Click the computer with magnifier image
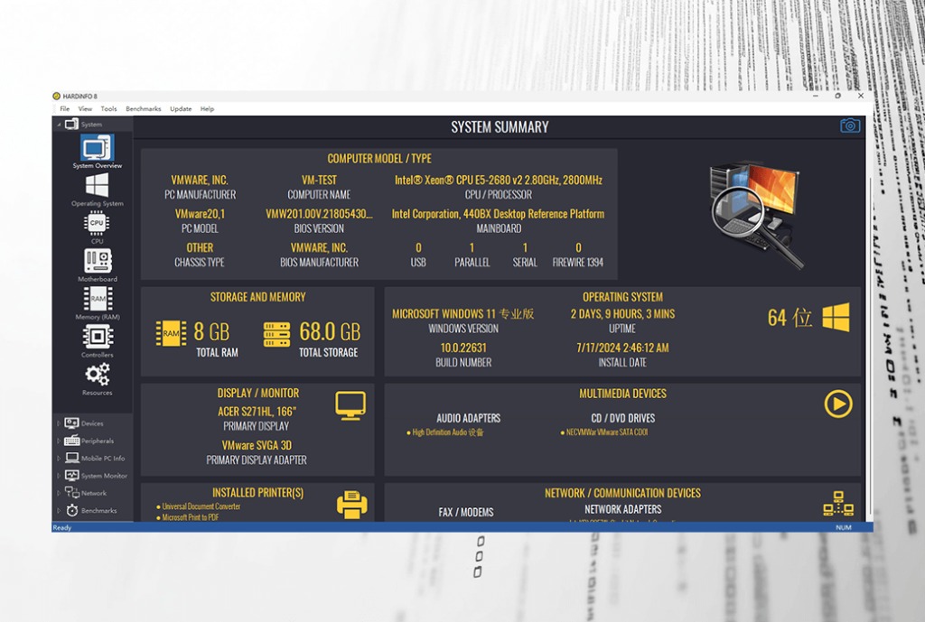The image size is (925, 622). tap(758, 214)
